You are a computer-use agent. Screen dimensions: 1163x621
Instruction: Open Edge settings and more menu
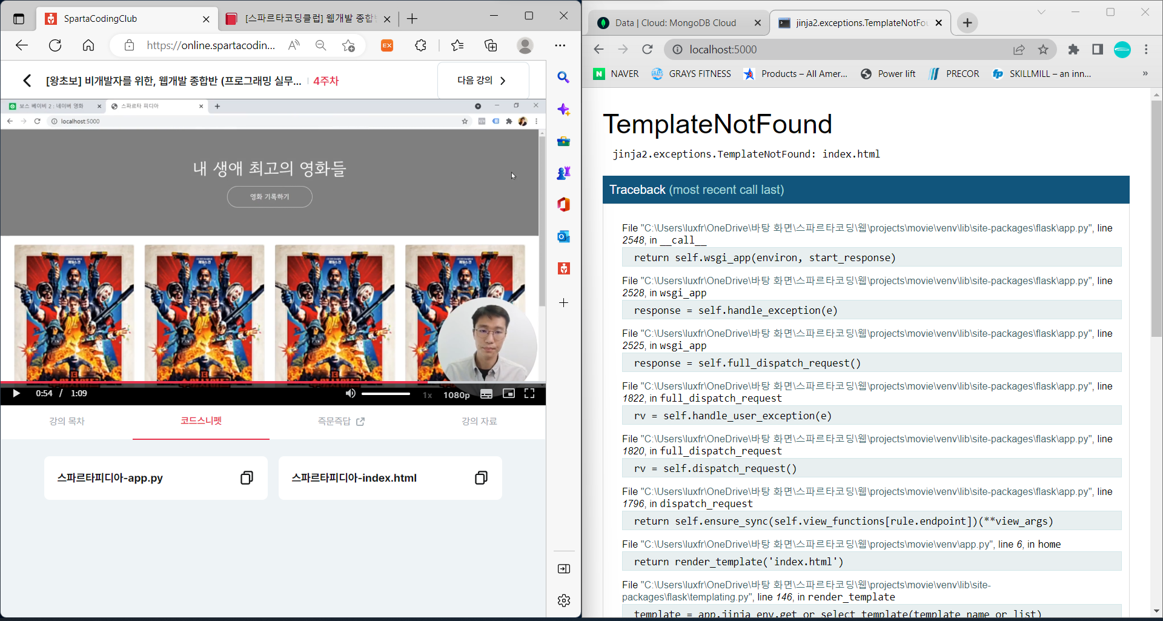pos(560,45)
